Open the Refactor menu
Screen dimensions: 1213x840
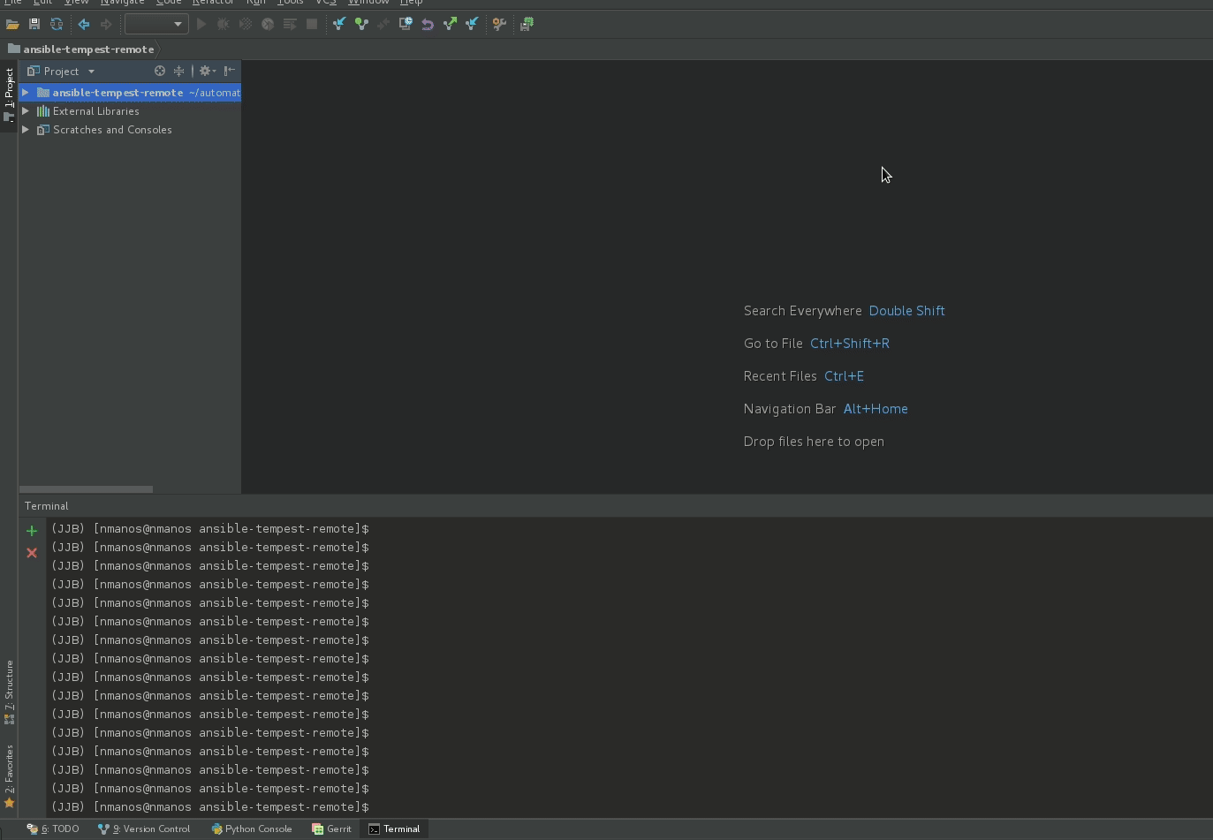pos(213,3)
